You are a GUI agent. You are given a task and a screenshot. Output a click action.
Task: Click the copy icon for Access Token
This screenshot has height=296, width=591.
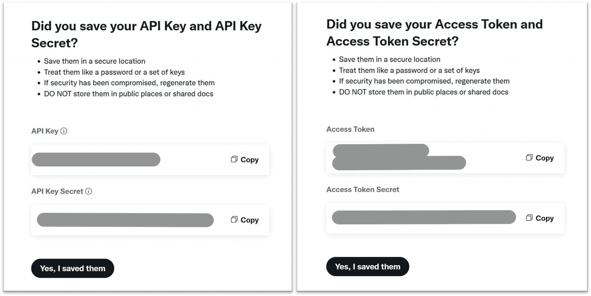point(529,157)
